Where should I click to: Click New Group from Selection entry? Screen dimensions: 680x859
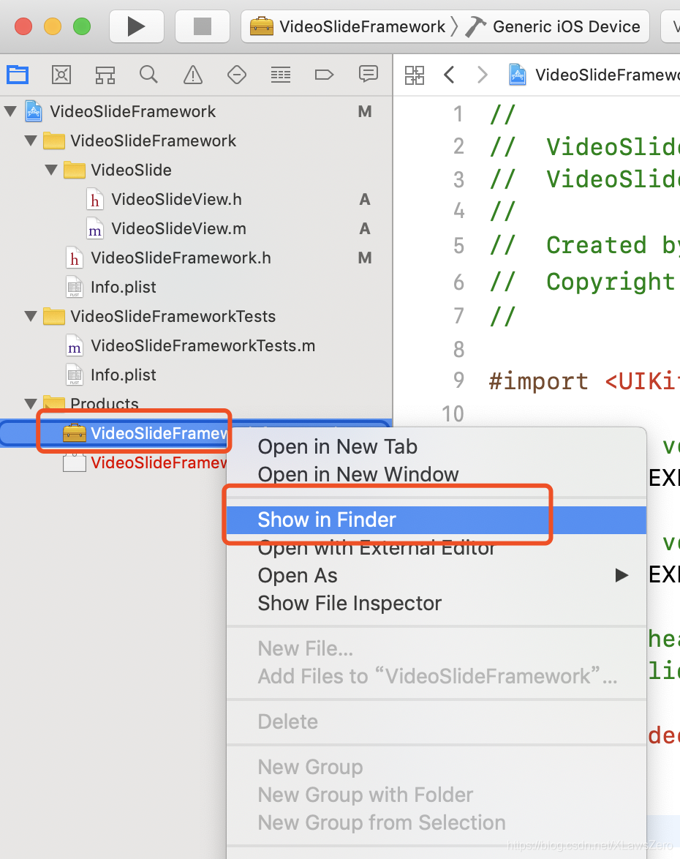437,823
